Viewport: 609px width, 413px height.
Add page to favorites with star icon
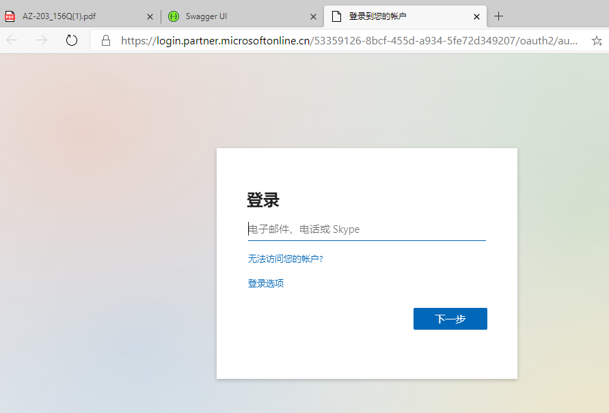[x=597, y=40]
